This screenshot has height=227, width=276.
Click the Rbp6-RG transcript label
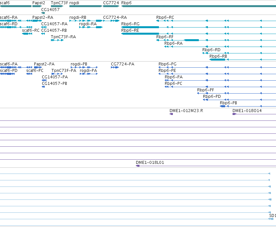(x=130, y=24)
